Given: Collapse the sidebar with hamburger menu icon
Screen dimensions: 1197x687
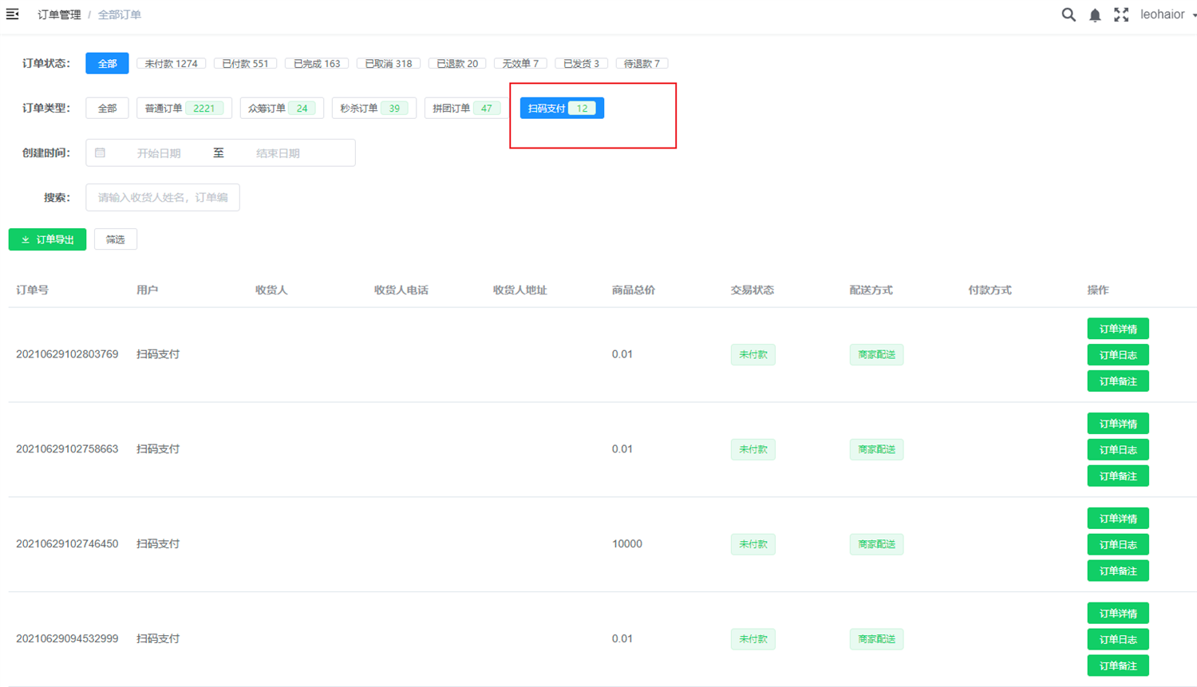Looking at the screenshot, I should pyautogui.click(x=13, y=14).
